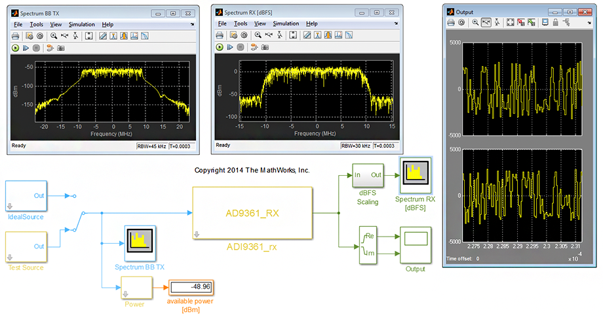Select the Re/Im complex conversion block
The width and height of the screenshot is (603, 317).
[368, 245]
